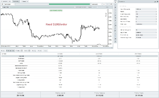
Task: Click the Fixed Money (USD) stepper arrows
Action: point(156,14)
